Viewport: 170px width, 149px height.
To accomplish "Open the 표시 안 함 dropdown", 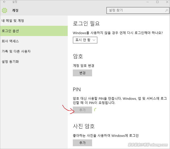I will [x=85, y=40].
